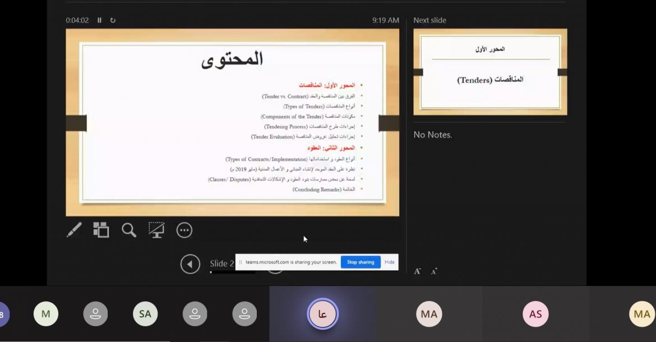Screen dimensions: 656x342
Task: Click the teams.microsoft.com is sharing your screen text
Action: tap(291, 262)
